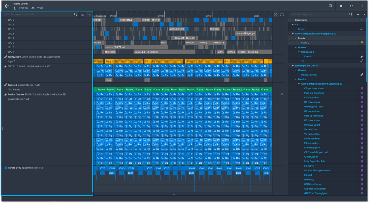369x203 pixels.
Task: Select GPU Core Clocks metric
Action: (312, 184)
